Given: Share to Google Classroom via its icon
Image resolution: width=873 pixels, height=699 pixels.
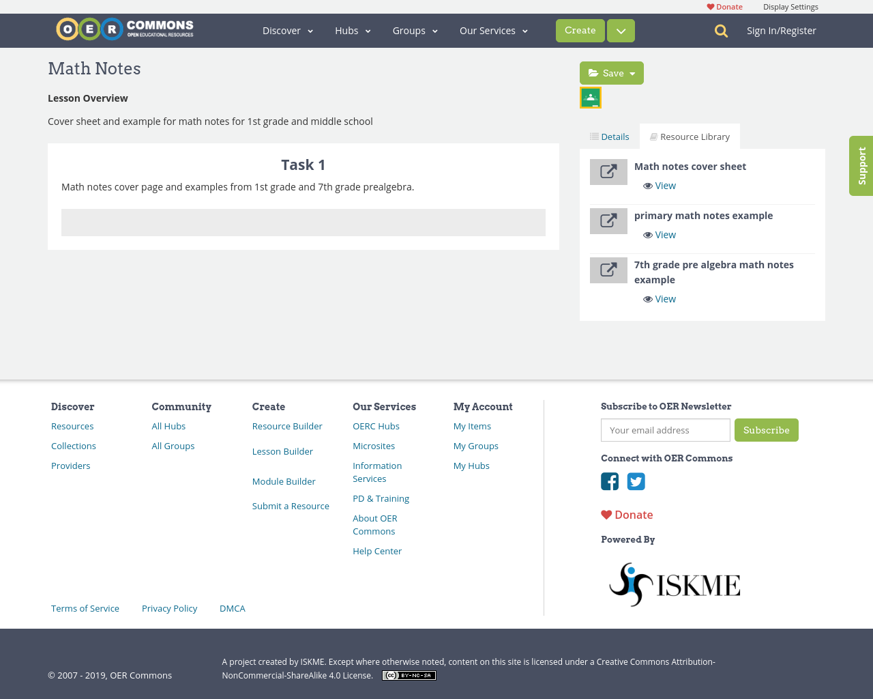Looking at the screenshot, I should coord(590,97).
